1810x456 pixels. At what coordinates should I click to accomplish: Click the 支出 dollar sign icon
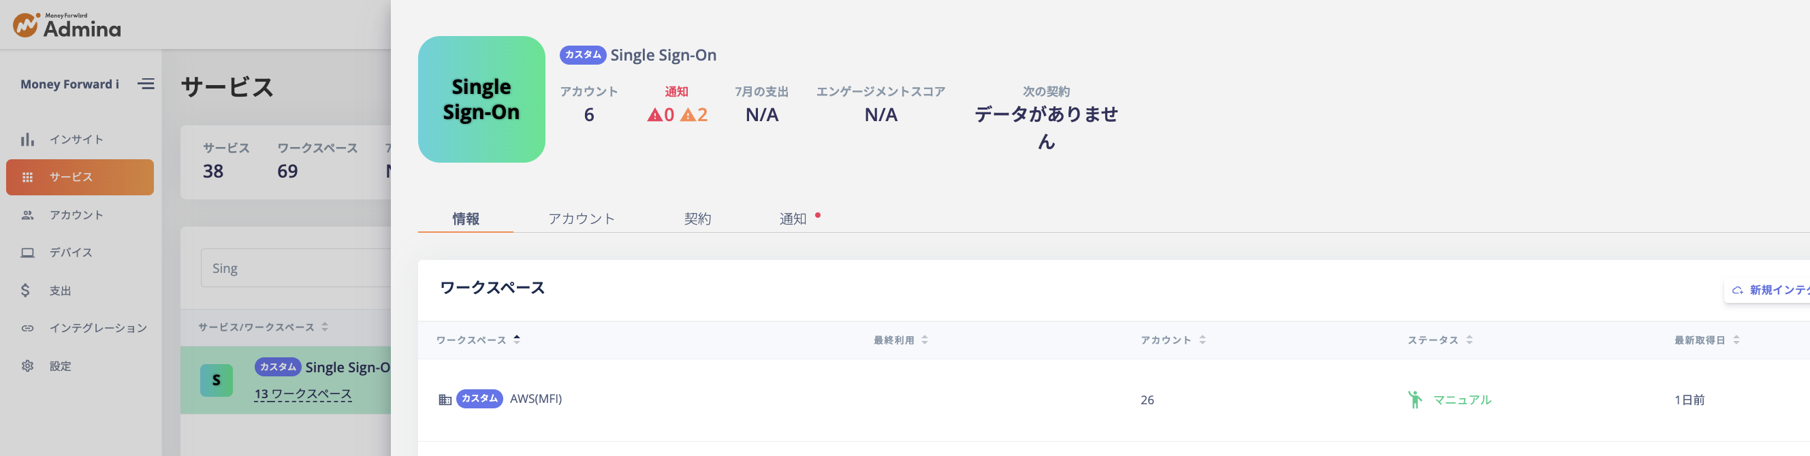pos(25,290)
